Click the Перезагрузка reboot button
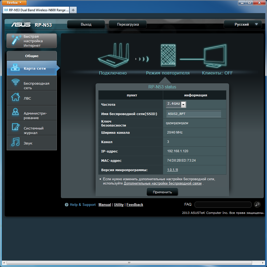 128,24
